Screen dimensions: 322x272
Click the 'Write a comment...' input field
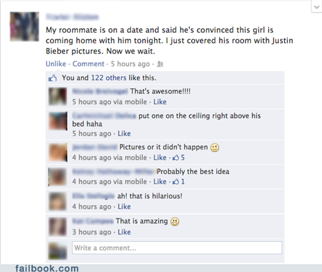click(177, 248)
